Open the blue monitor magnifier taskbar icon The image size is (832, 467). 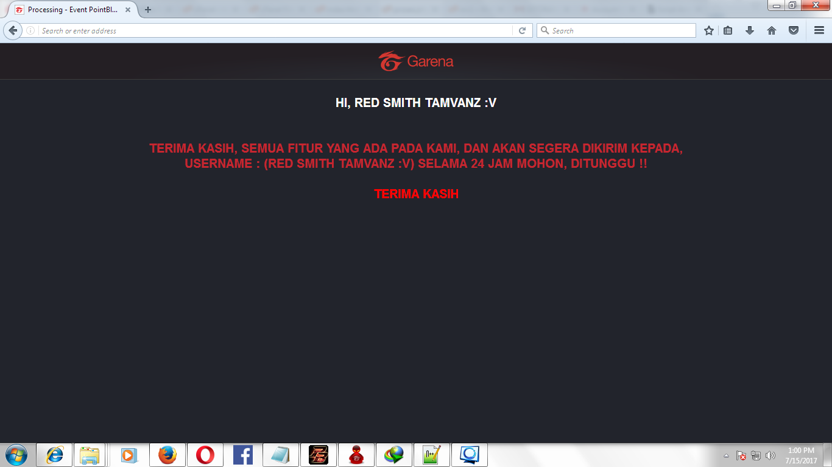pos(470,455)
